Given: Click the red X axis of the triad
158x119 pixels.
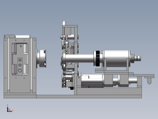Looking at the screenshot, I should click(x=10, y=111).
